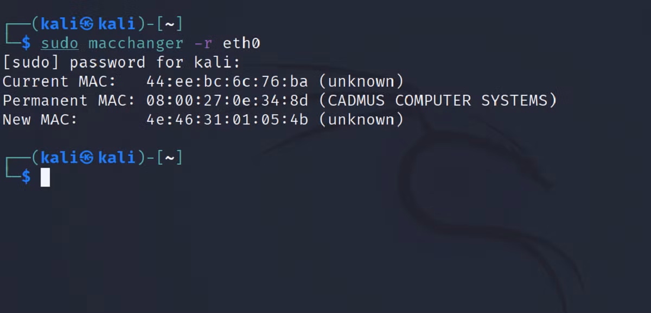Select the new MAC address 4e:46:31:01:05:4b
The image size is (651, 313).
click(227, 120)
